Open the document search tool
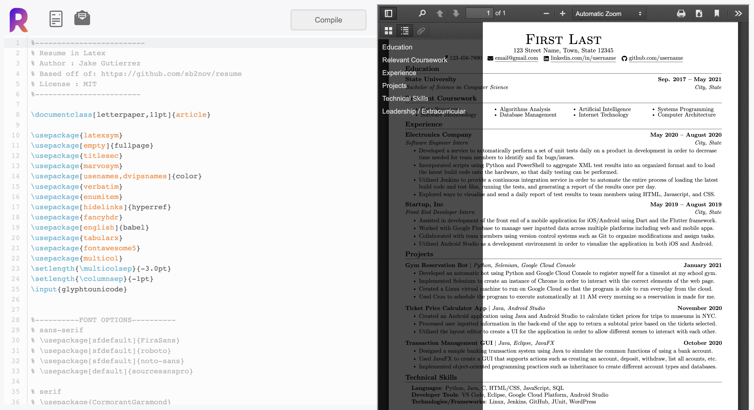Viewport: 754px width, 410px height. coord(422,13)
